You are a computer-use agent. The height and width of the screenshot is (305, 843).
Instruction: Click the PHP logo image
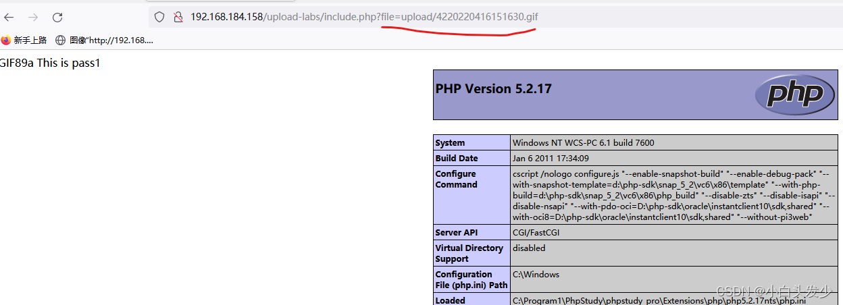pos(794,94)
